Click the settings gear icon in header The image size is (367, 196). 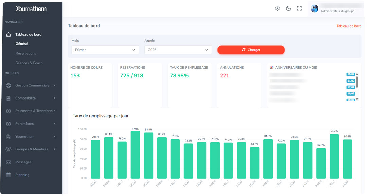pos(277,8)
